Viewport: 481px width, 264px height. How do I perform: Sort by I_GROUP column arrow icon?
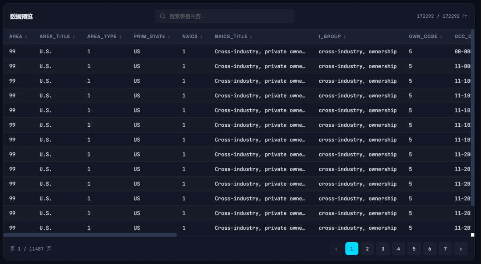pos(345,37)
